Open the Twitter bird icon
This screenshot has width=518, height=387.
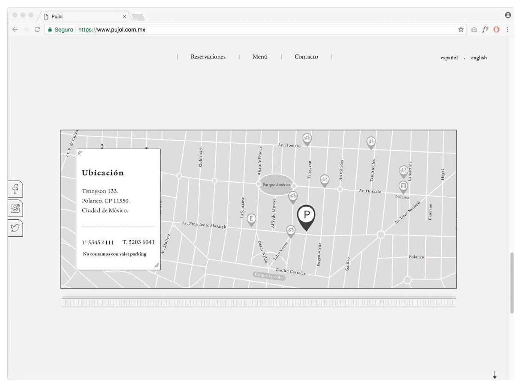15,228
